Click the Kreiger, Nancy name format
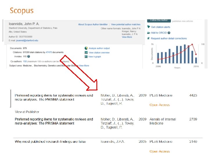 pyautogui.click(x=129, y=31)
